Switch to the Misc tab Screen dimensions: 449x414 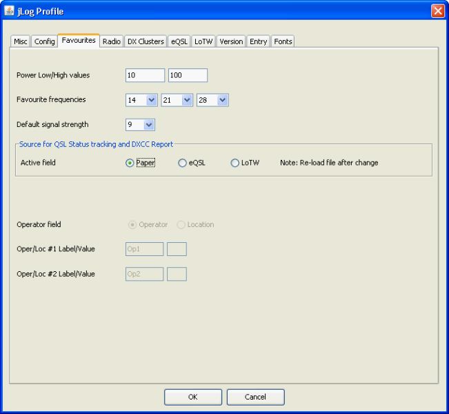click(21, 41)
